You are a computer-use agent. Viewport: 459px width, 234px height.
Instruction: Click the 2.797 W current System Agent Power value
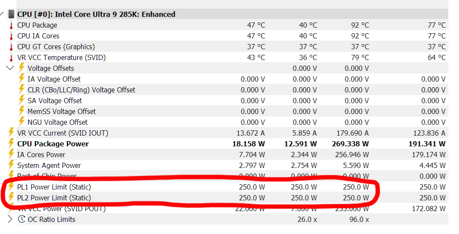point(252,166)
